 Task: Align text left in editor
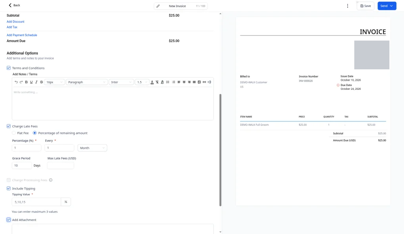point(179,82)
